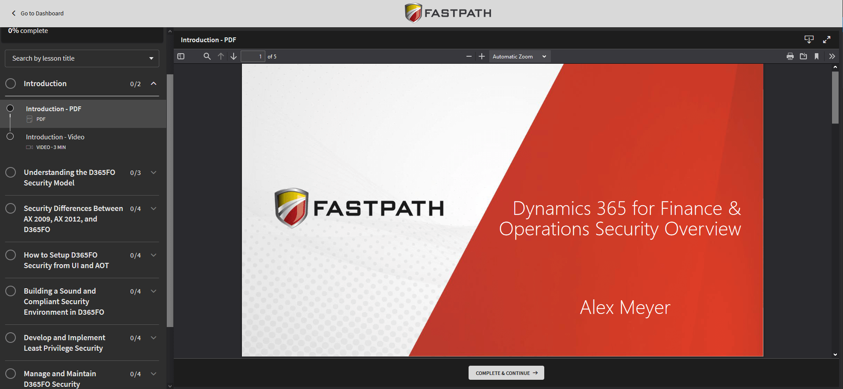Collapse the Introduction section chevron

(x=154, y=84)
